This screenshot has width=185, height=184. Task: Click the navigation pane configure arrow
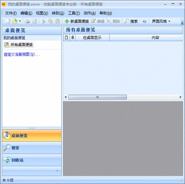(57, 171)
